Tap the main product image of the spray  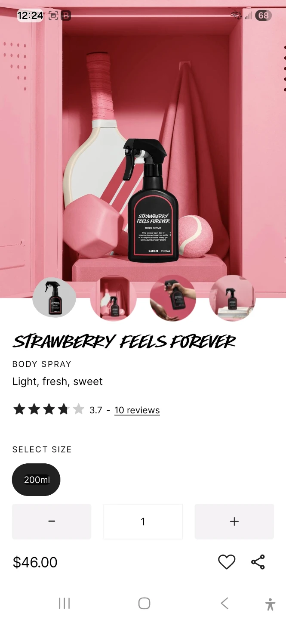[143, 142]
